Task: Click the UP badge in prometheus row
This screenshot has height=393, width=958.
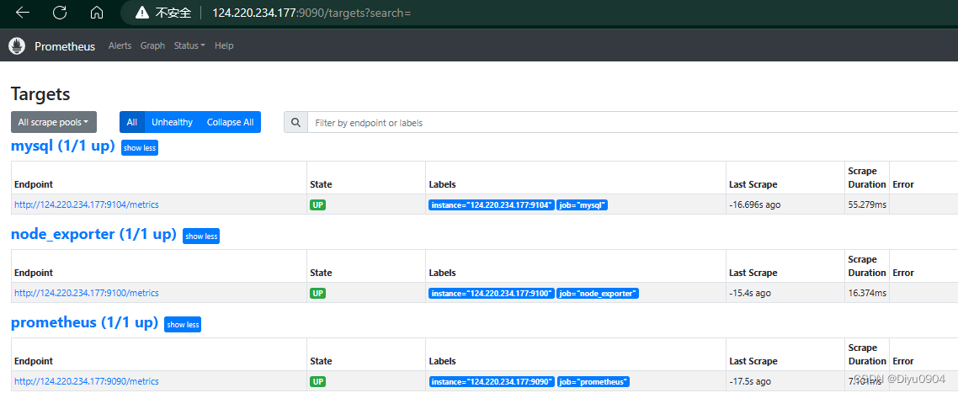Action: (317, 382)
